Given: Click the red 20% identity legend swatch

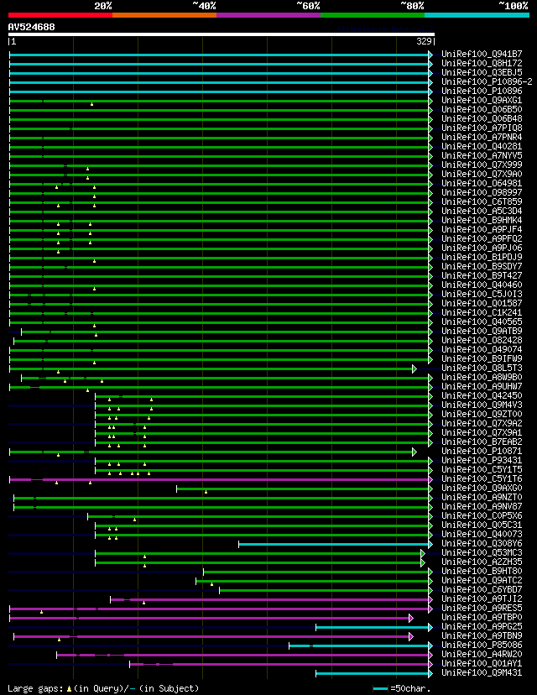Looking at the screenshot, I should tap(60, 15).
